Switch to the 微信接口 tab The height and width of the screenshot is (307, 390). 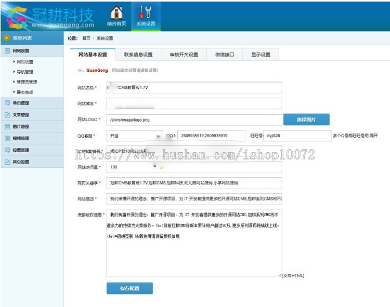(225, 55)
